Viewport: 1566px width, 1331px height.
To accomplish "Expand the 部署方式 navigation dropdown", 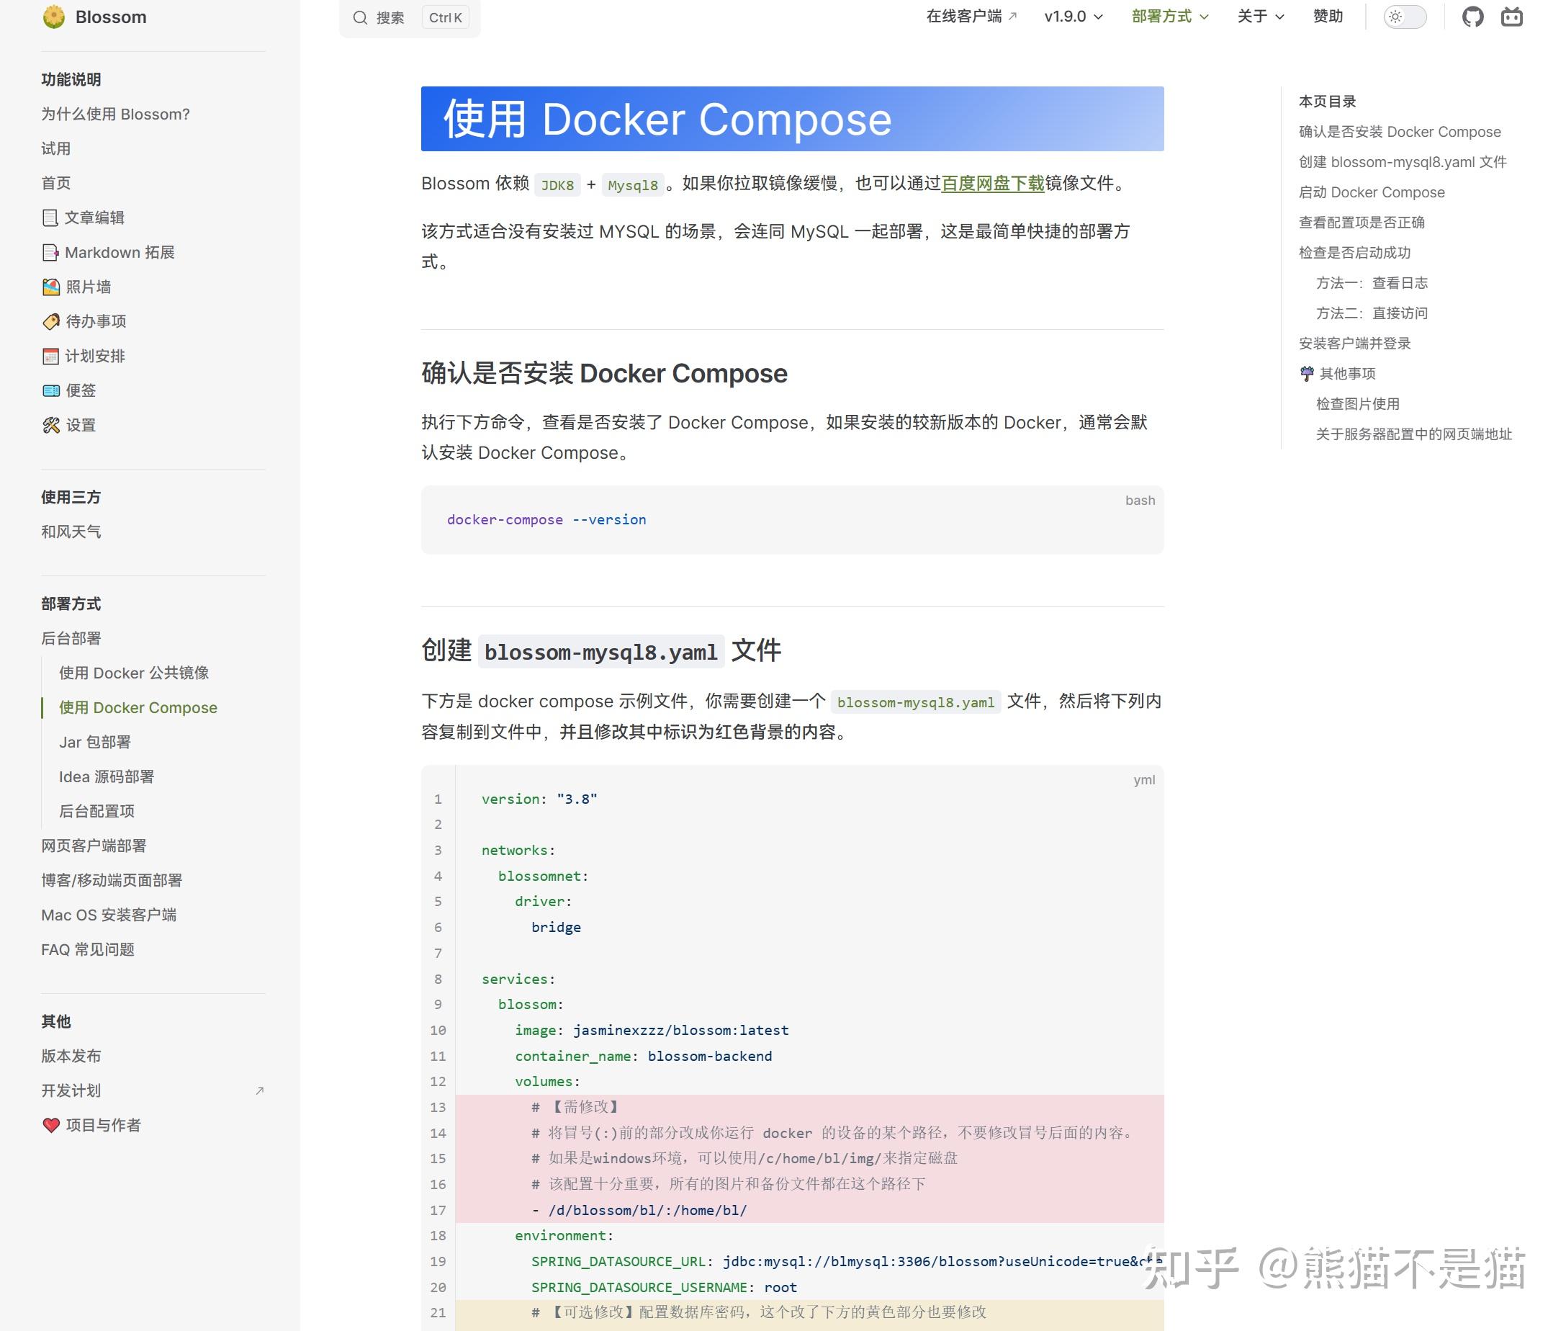I will pos(1169,17).
